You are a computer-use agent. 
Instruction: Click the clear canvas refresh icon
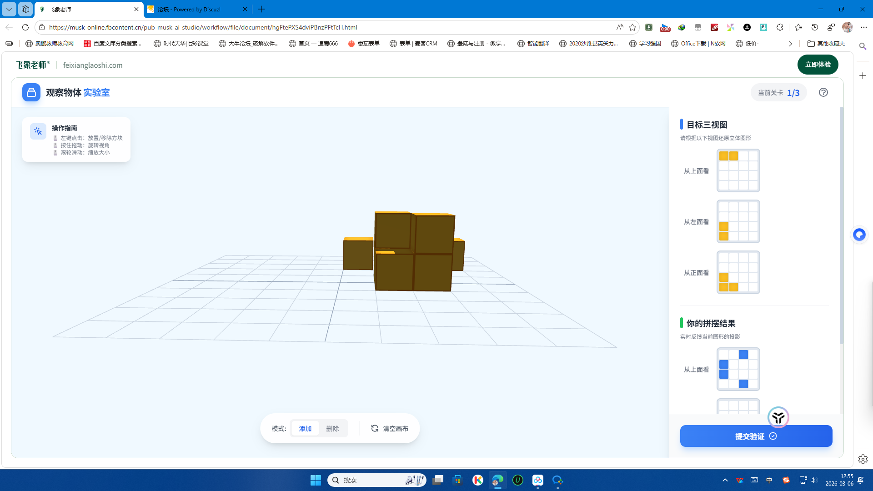click(375, 428)
